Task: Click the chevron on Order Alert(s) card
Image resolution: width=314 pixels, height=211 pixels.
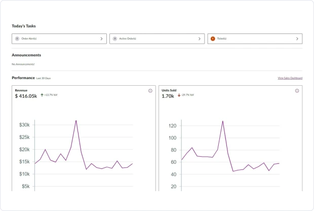Action: 101,39
